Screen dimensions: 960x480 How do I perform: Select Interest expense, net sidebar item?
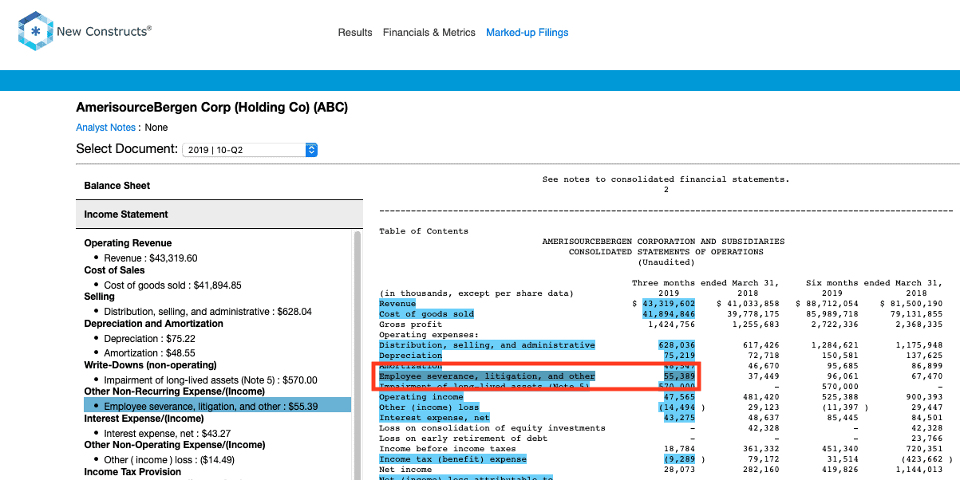coord(168,434)
